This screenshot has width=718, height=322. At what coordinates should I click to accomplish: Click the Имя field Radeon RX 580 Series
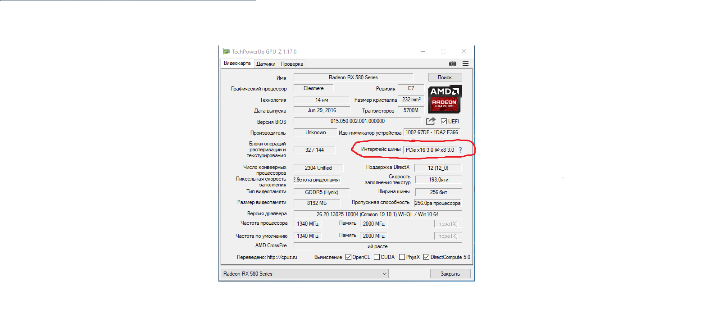(x=353, y=77)
